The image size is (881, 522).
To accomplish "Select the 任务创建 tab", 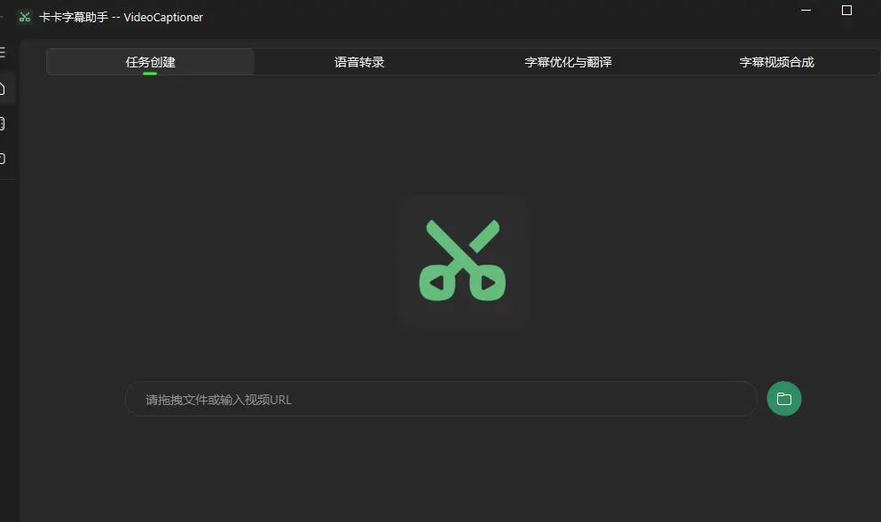I will coord(150,62).
